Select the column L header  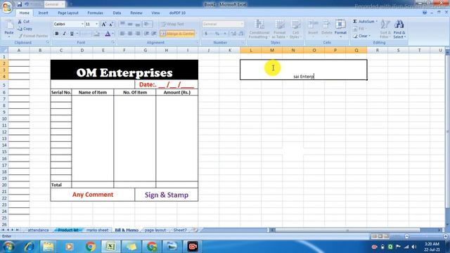(251, 50)
